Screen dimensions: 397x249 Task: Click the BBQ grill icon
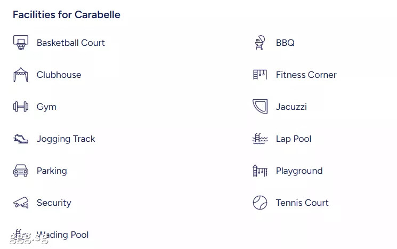[260, 43]
